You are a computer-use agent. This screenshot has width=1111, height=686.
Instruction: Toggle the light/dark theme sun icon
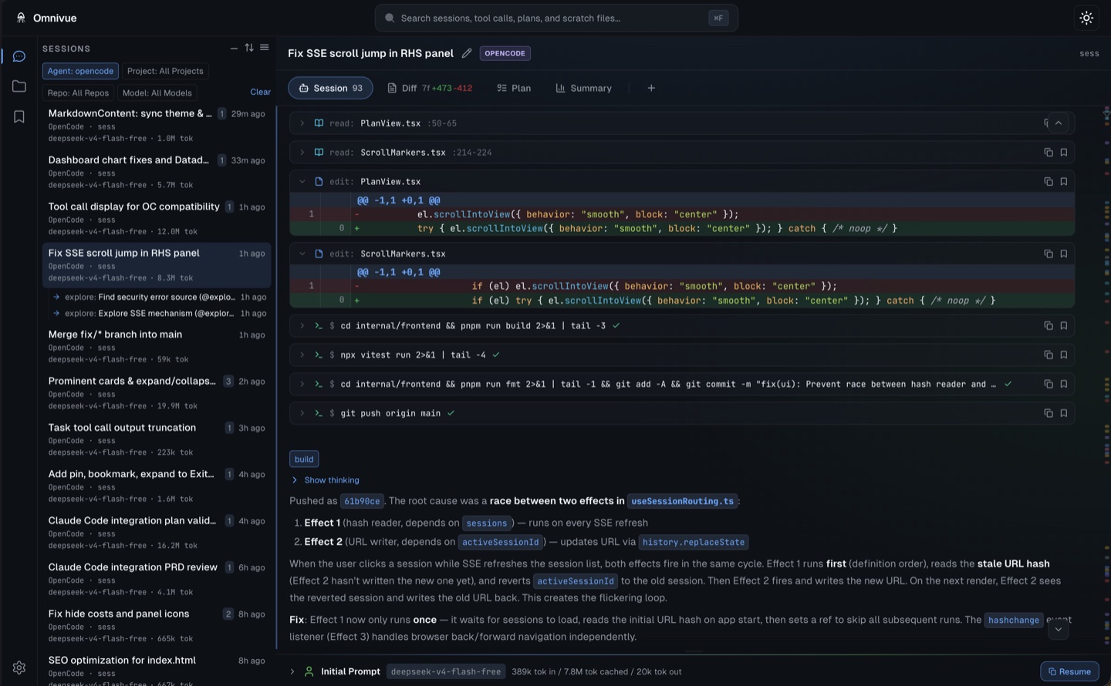1086,18
